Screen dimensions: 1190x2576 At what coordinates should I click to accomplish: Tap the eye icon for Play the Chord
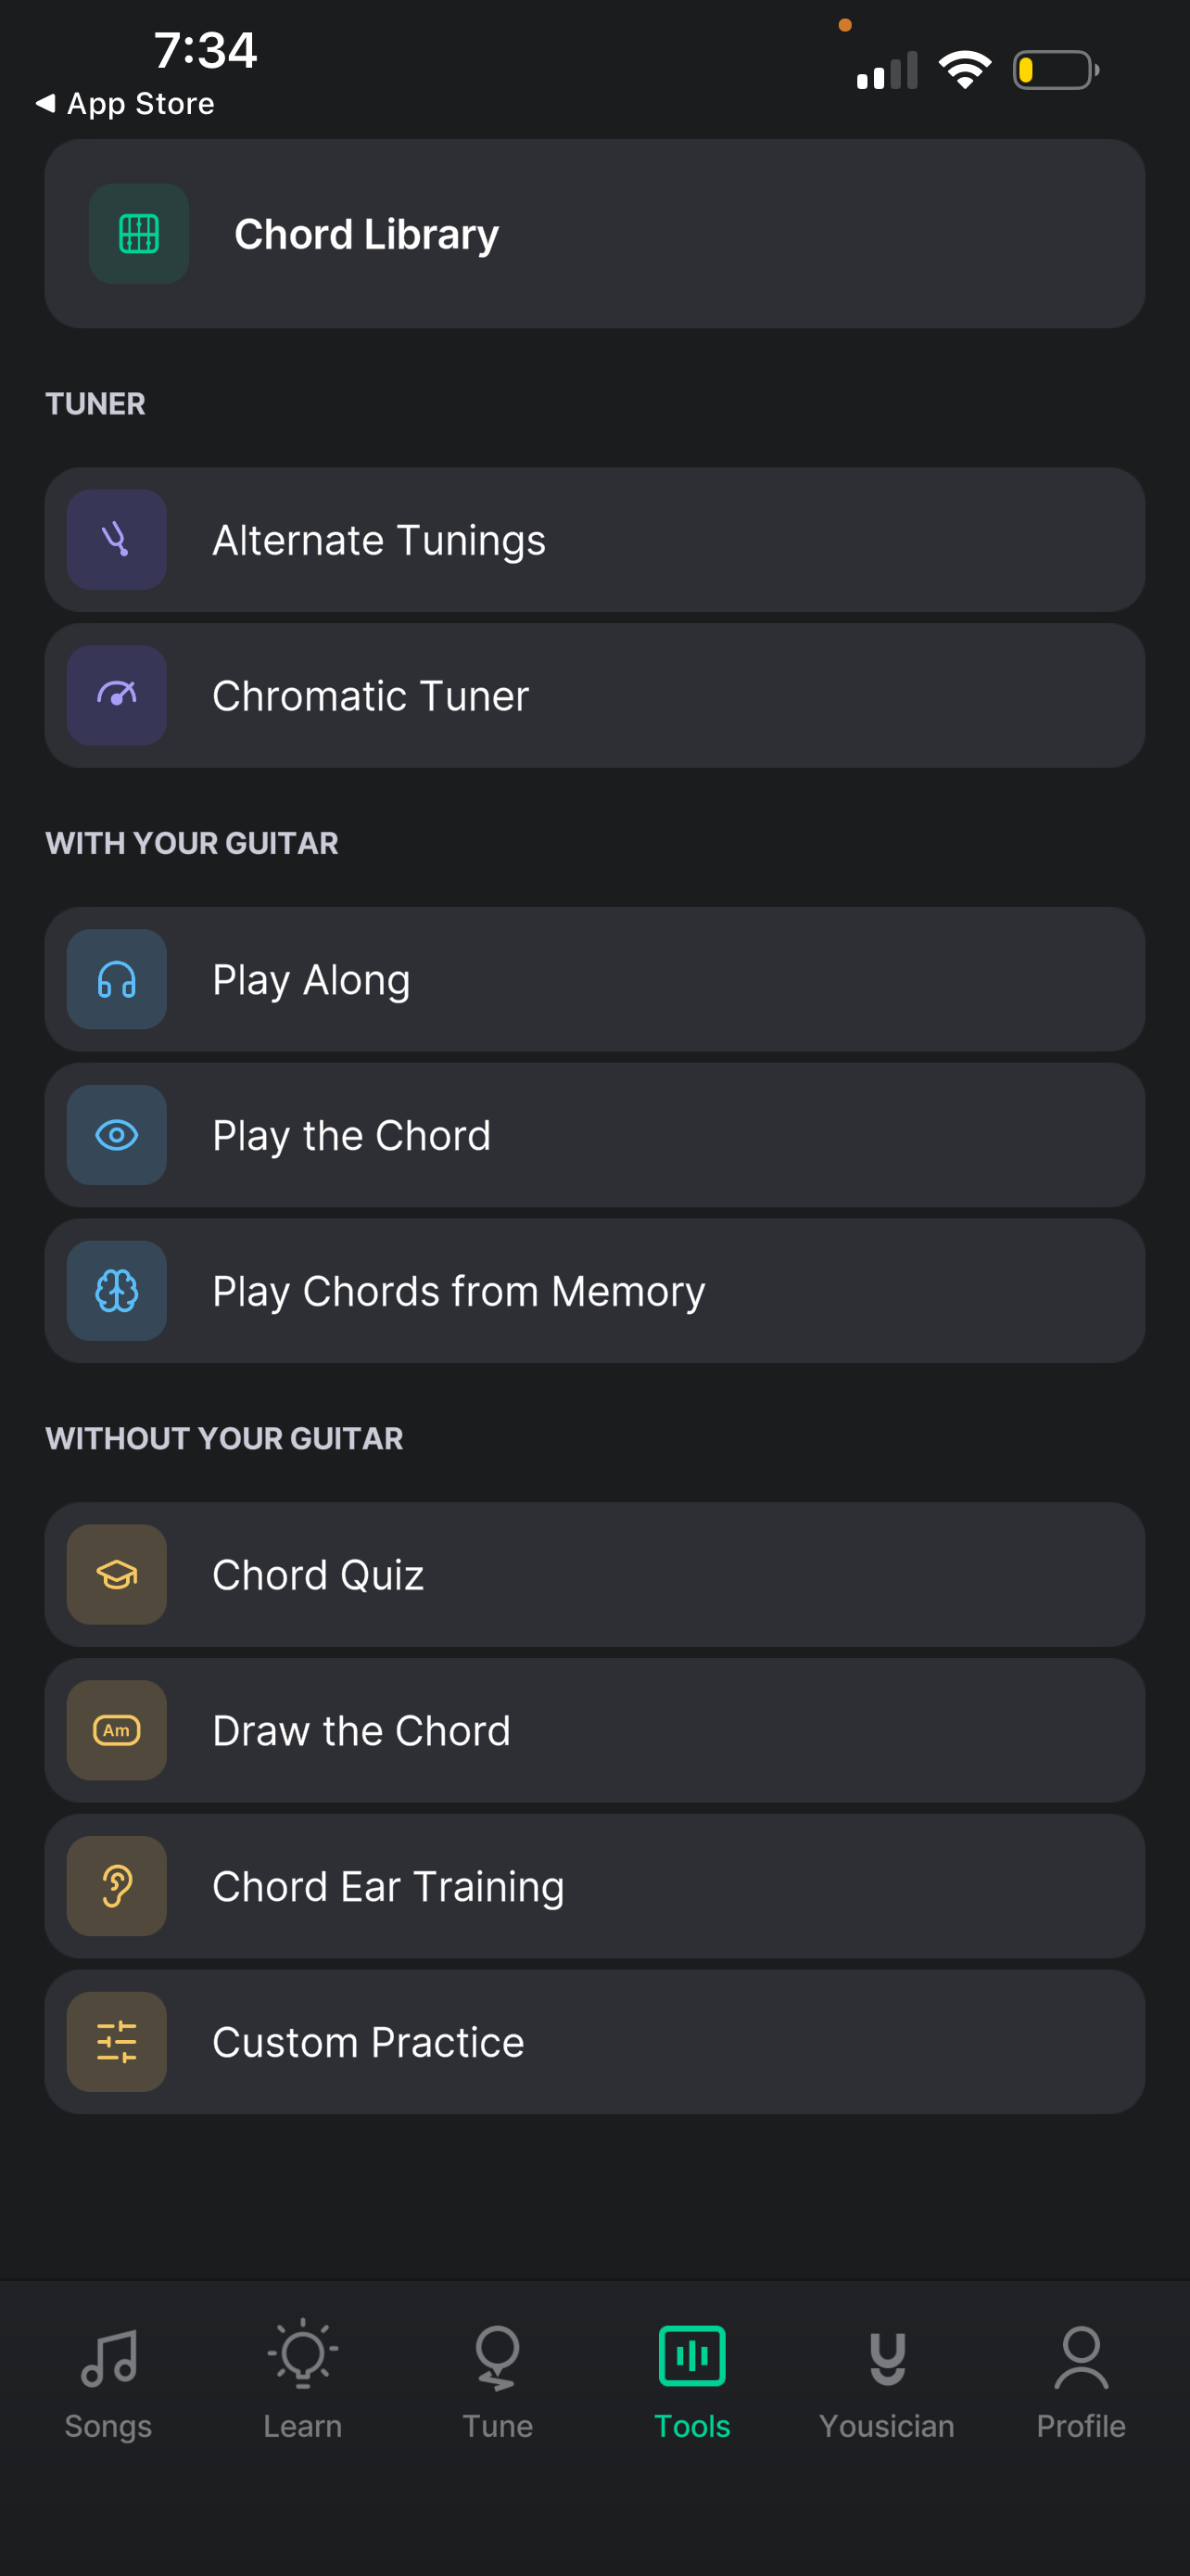coord(117,1135)
